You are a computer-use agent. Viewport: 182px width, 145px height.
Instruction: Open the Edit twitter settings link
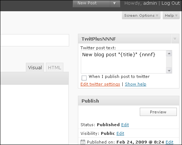pos(100,84)
